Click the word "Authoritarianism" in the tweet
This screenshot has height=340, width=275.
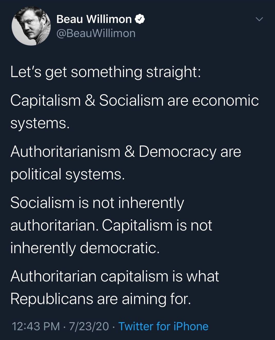click(65, 152)
